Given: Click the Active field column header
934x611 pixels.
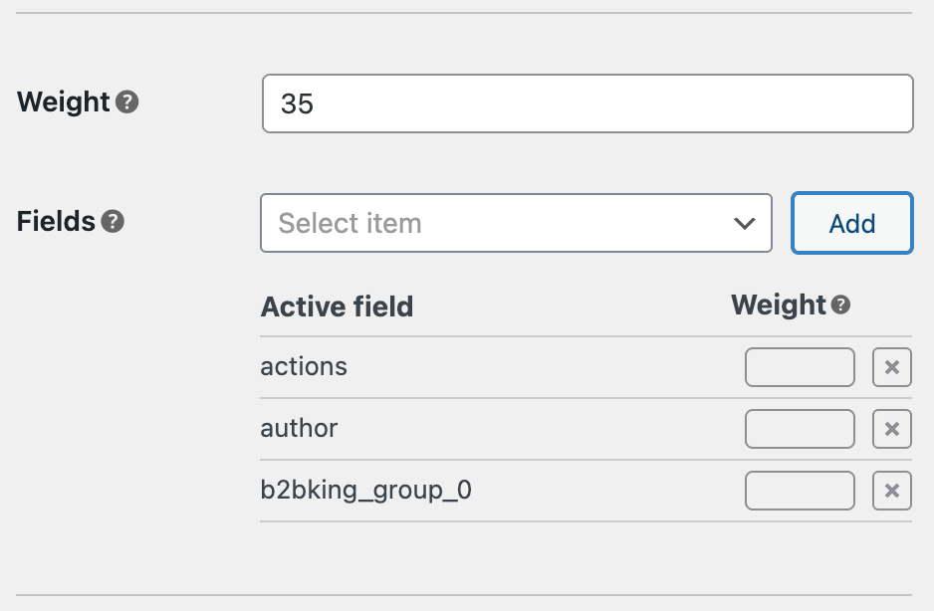Looking at the screenshot, I should click(x=337, y=306).
